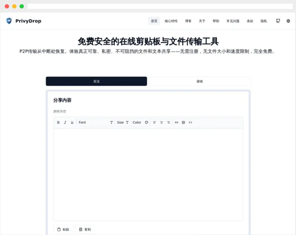Insert an image in the editor
The height and width of the screenshot is (235, 296).
click(184, 122)
